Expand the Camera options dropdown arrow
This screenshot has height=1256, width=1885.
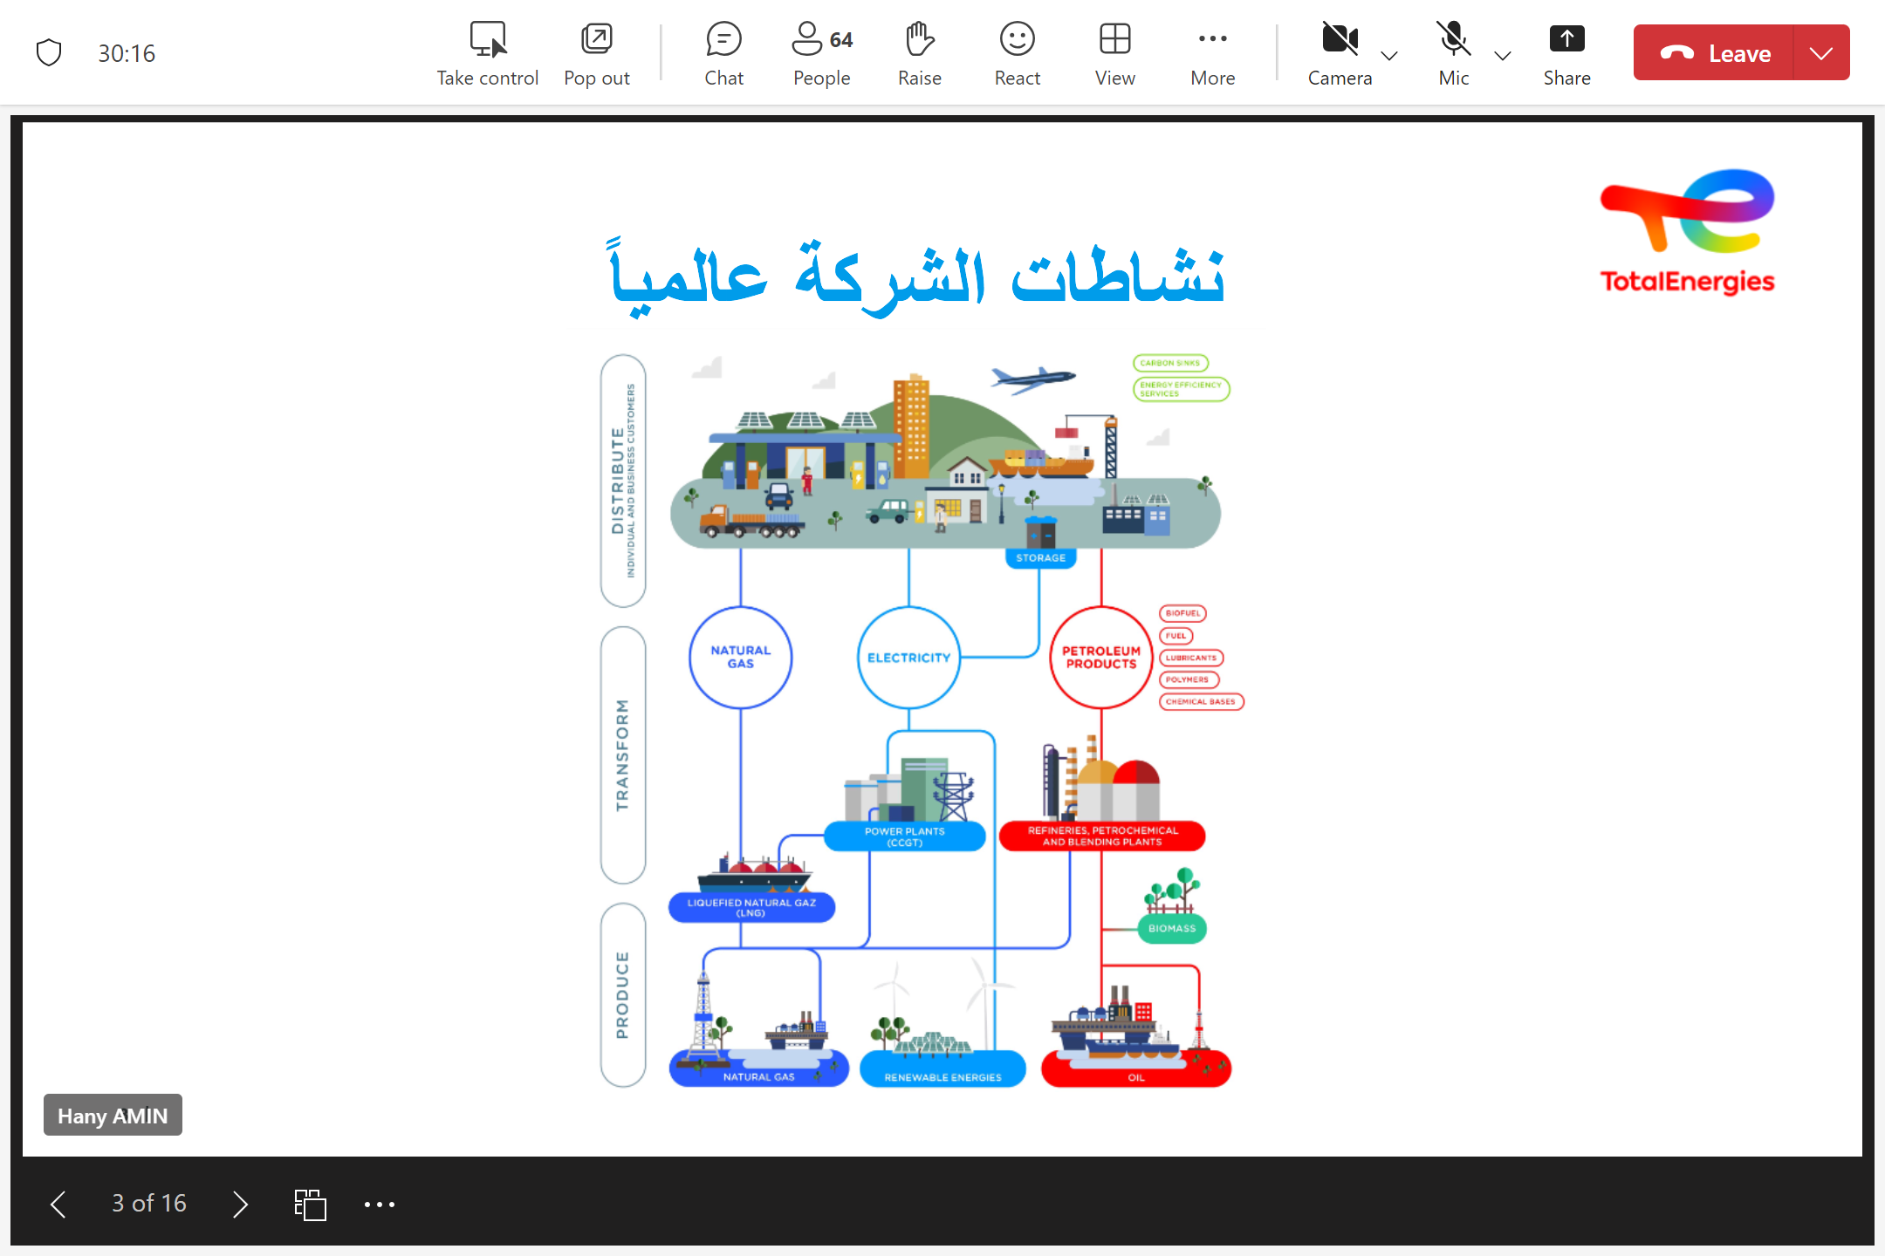tap(1390, 56)
